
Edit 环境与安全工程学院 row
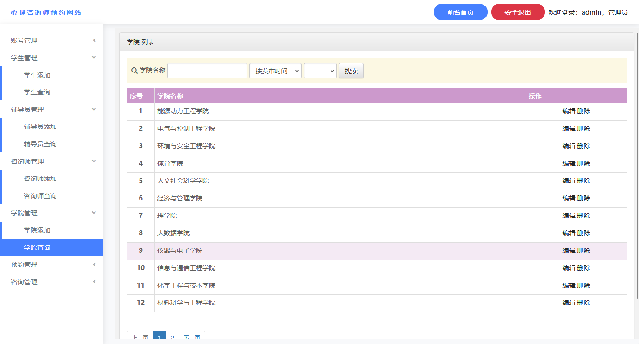coord(569,146)
